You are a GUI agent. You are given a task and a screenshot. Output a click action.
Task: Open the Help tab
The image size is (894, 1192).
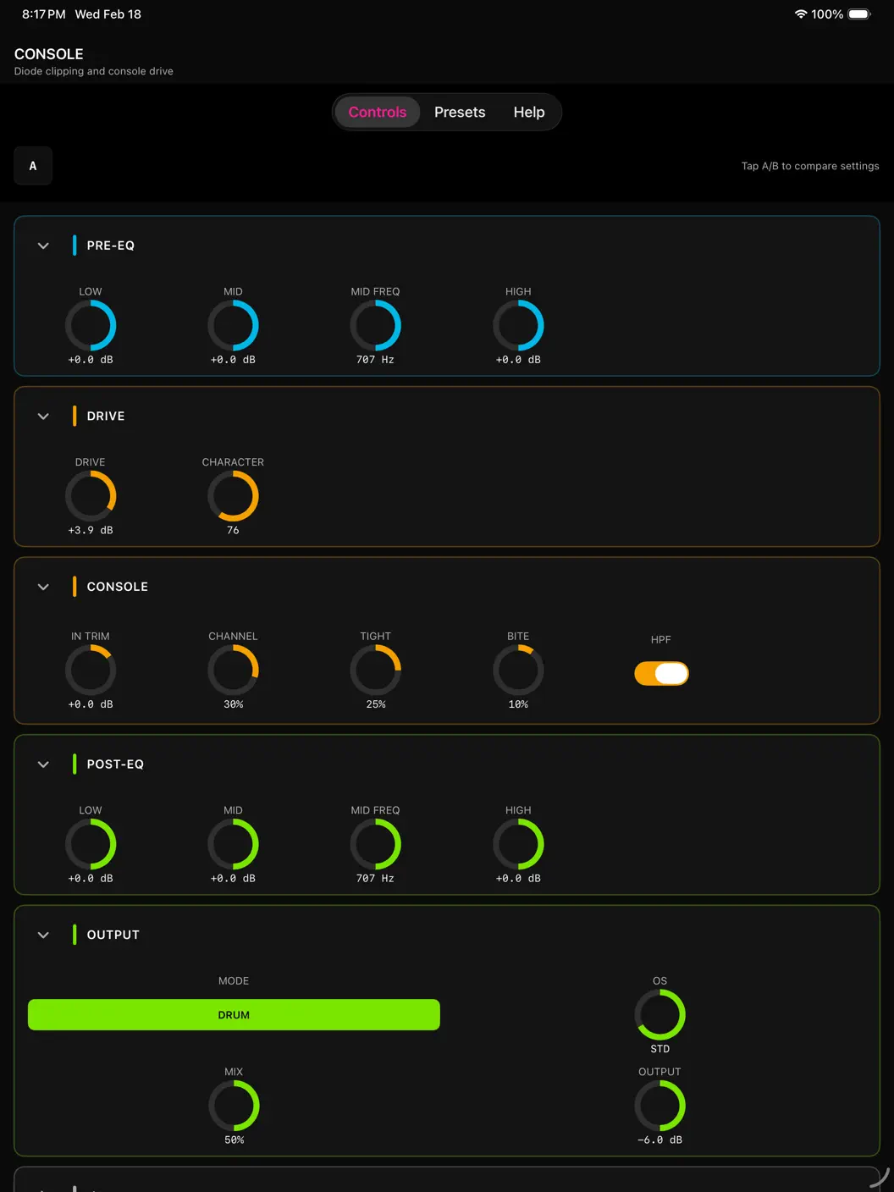[x=529, y=112]
